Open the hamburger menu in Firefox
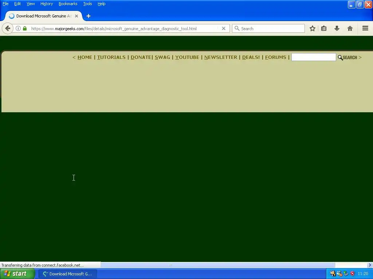 coord(365,28)
